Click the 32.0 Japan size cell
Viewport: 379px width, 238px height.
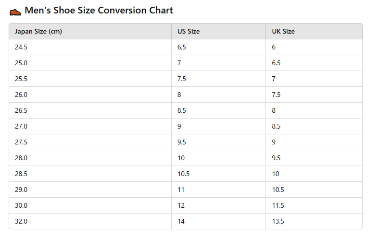[90, 221]
